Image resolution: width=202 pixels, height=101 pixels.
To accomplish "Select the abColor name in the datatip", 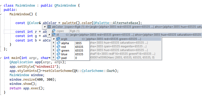I will click(57, 27).
